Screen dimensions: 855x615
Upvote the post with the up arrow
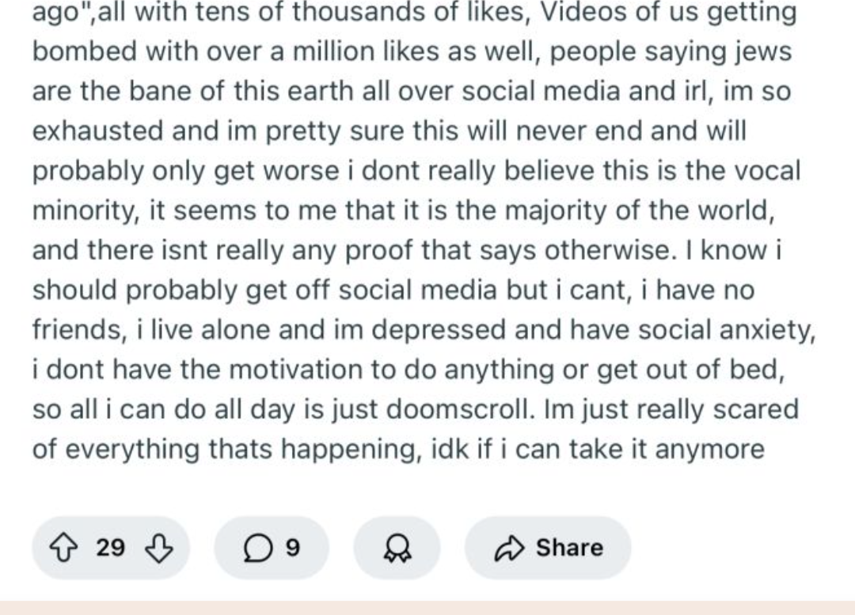(x=63, y=548)
